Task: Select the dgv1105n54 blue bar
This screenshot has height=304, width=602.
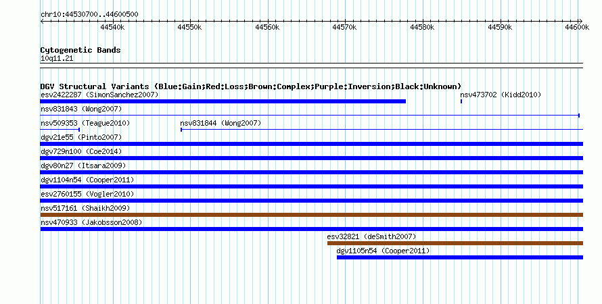Action: [460, 257]
